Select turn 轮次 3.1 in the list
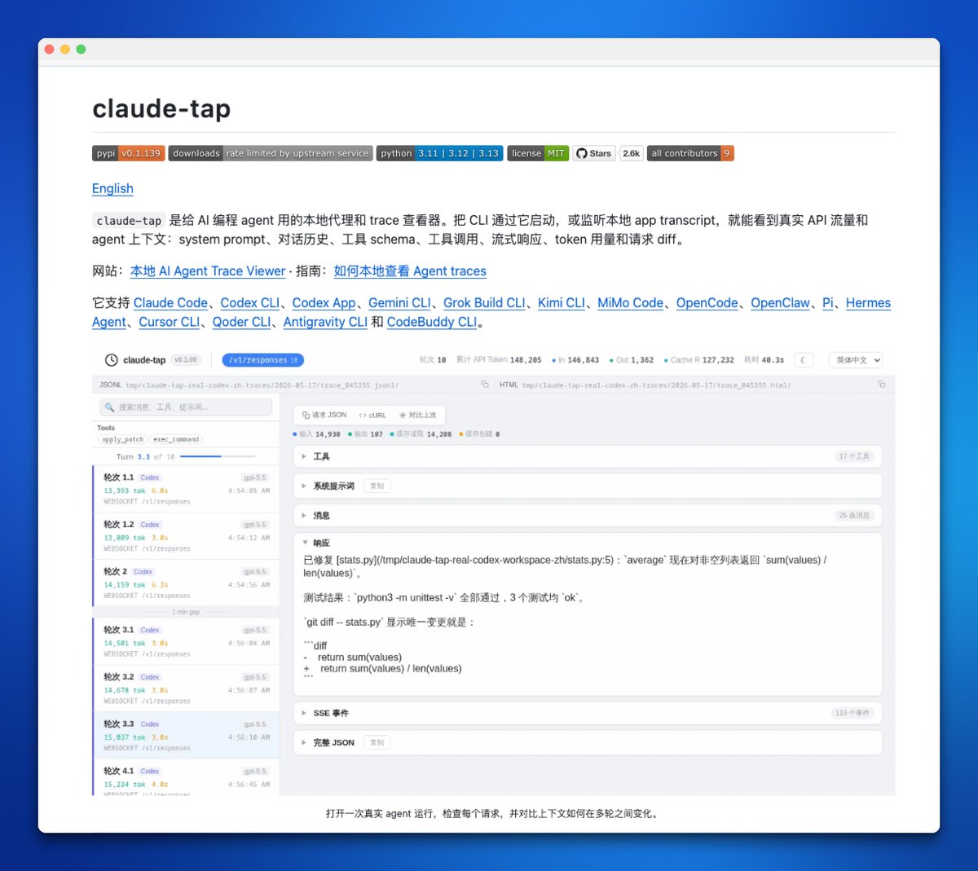Viewport: 978px width, 871px height. pos(187,642)
